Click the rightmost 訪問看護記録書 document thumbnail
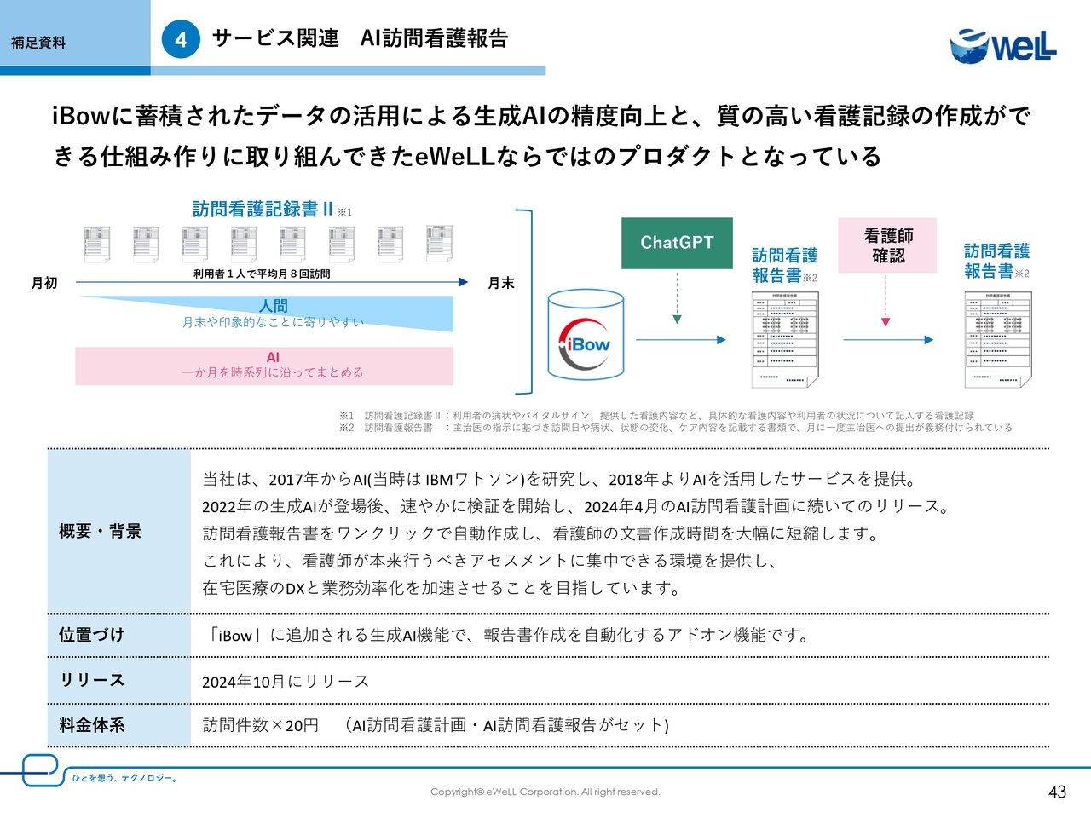The image size is (1091, 818). pyautogui.click(x=439, y=244)
